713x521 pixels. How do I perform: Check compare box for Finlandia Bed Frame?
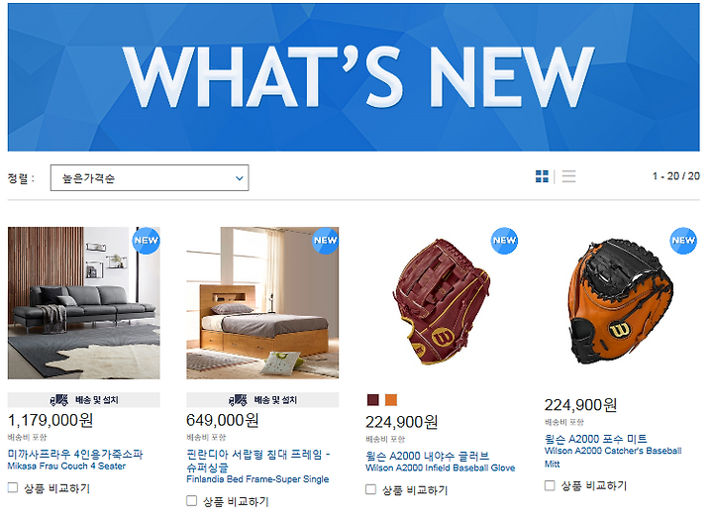[x=191, y=500]
